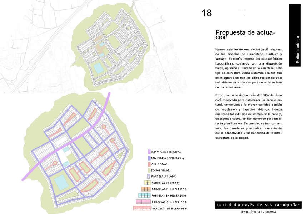Viewport: 303px width, 214px height.
Task: Click the 'PARCELAS EN HILERA DE 3' label
Action: coord(169,189)
